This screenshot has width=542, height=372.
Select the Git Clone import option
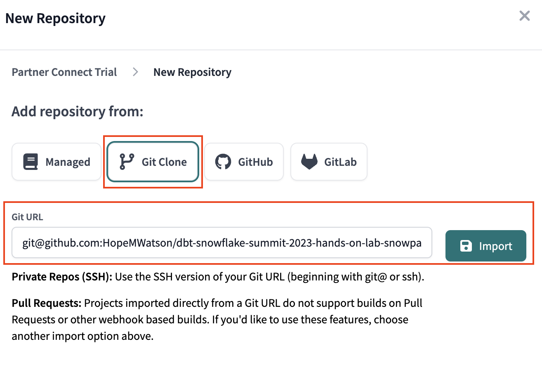(153, 162)
